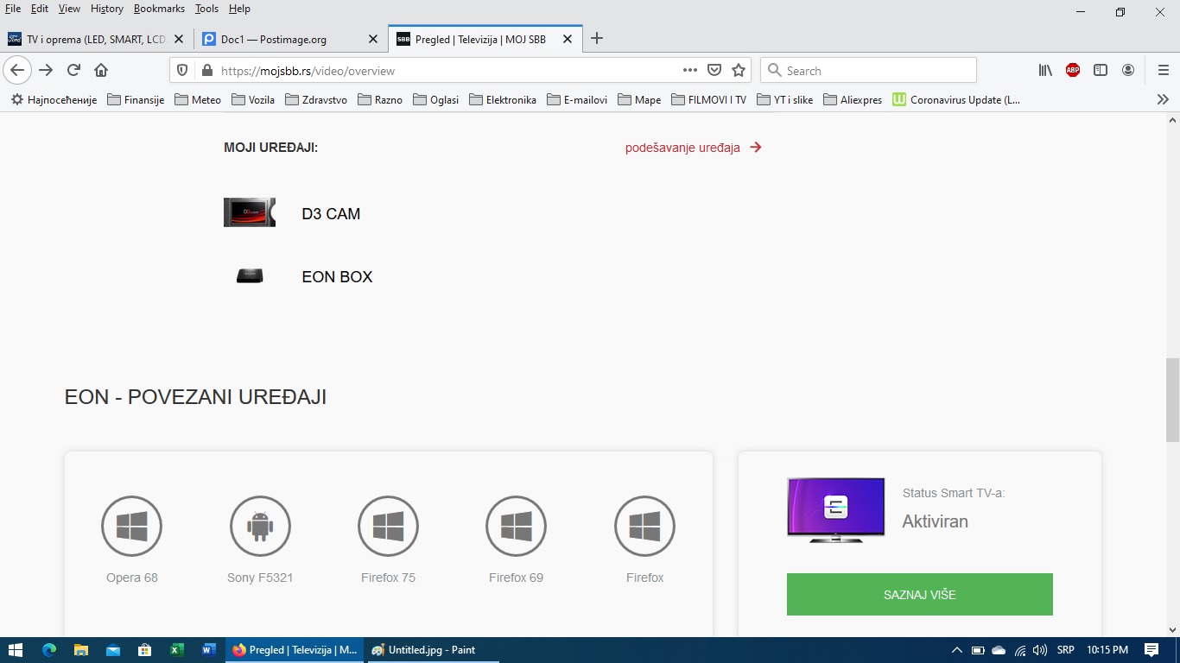This screenshot has height=663, width=1180.
Task: Open the Finansije bookmark folder
Action: pyautogui.click(x=136, y=99)
